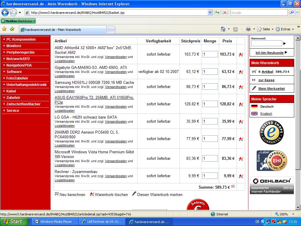Viewport: 301px width, 226px height.
Task: Expand the toolbar overflow chevron
Action: coord(298,27)
